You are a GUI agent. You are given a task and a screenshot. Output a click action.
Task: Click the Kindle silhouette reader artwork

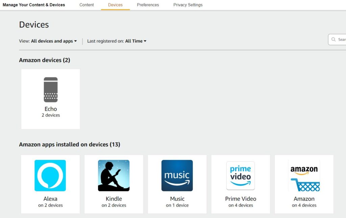point(114,175)
